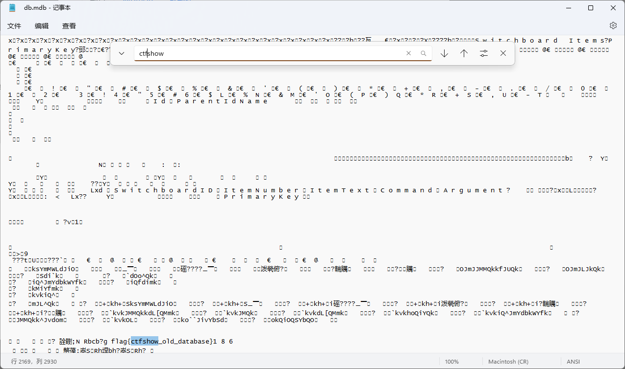625x369 pixels.
Task: Click the ANSI encoding indicator
Action: click(x=573, y=362)
